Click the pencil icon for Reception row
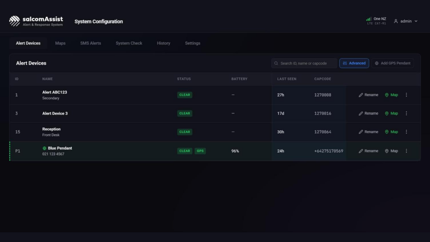 pyautogui.click(x=361, y=132)
